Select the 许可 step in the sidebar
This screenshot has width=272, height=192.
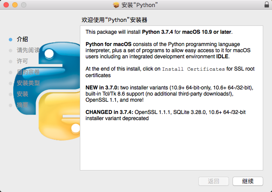coord(22,61)
